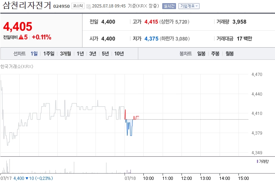275x183 pixels.
Task: Click the 저가 value 4,375
Action: [151, 39]
